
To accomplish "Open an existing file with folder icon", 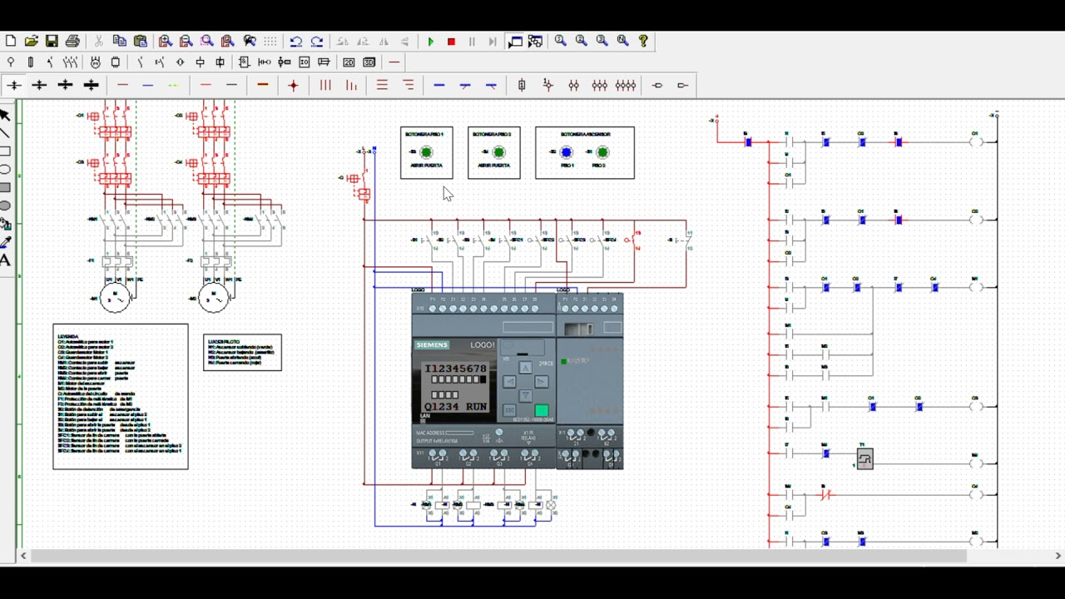I will point(31,41).
